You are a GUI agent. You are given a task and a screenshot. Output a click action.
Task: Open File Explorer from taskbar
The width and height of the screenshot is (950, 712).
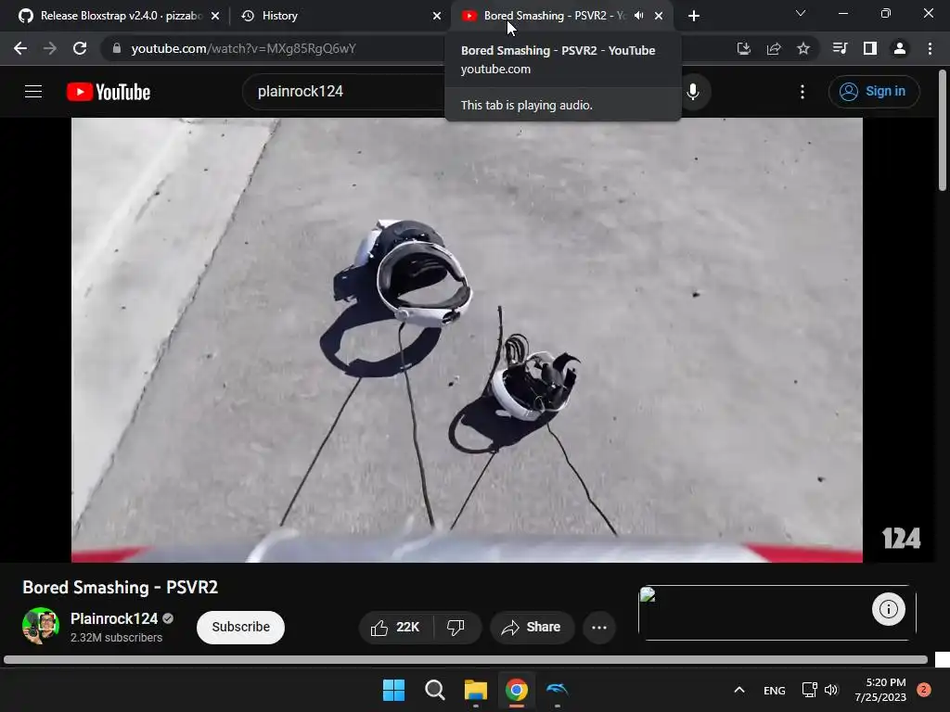pos(476,690)
